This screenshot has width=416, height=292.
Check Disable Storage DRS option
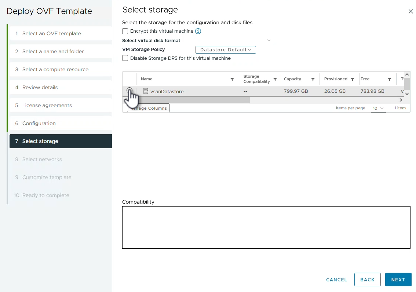click(125, 58)
